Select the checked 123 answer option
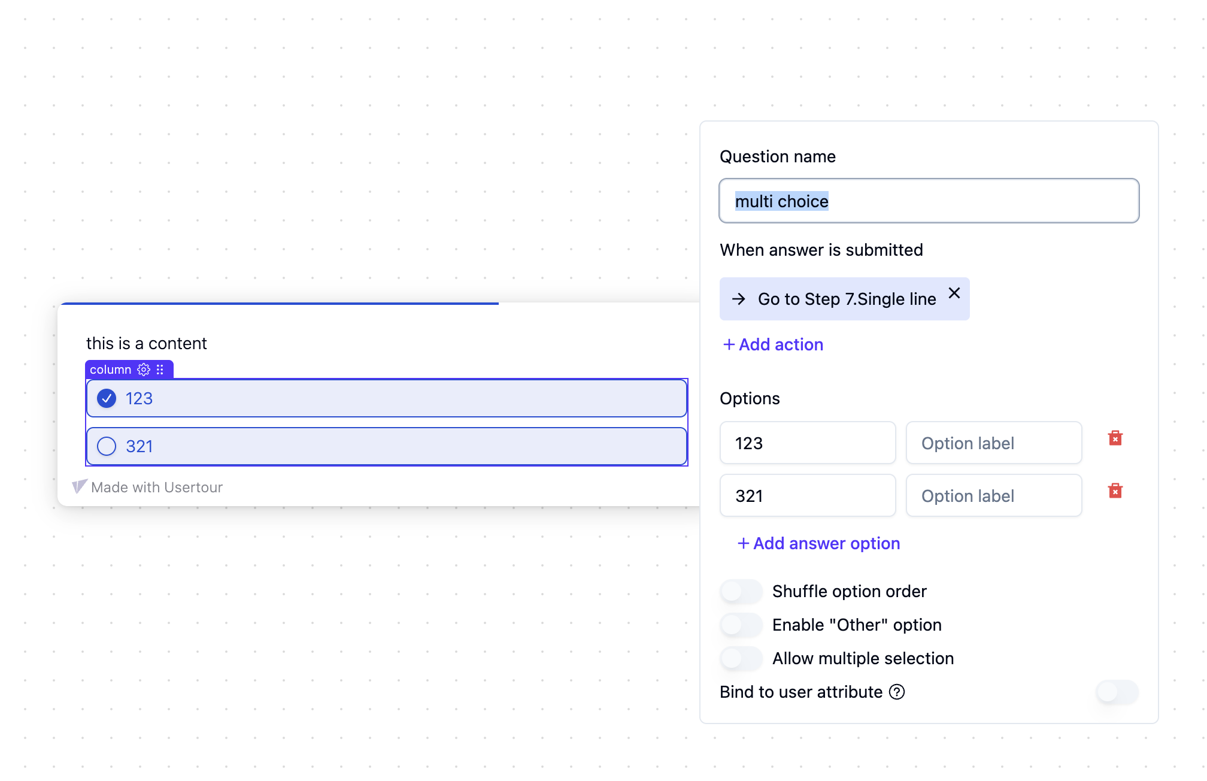The image size is (1207, 781). [x=107, y=398]
